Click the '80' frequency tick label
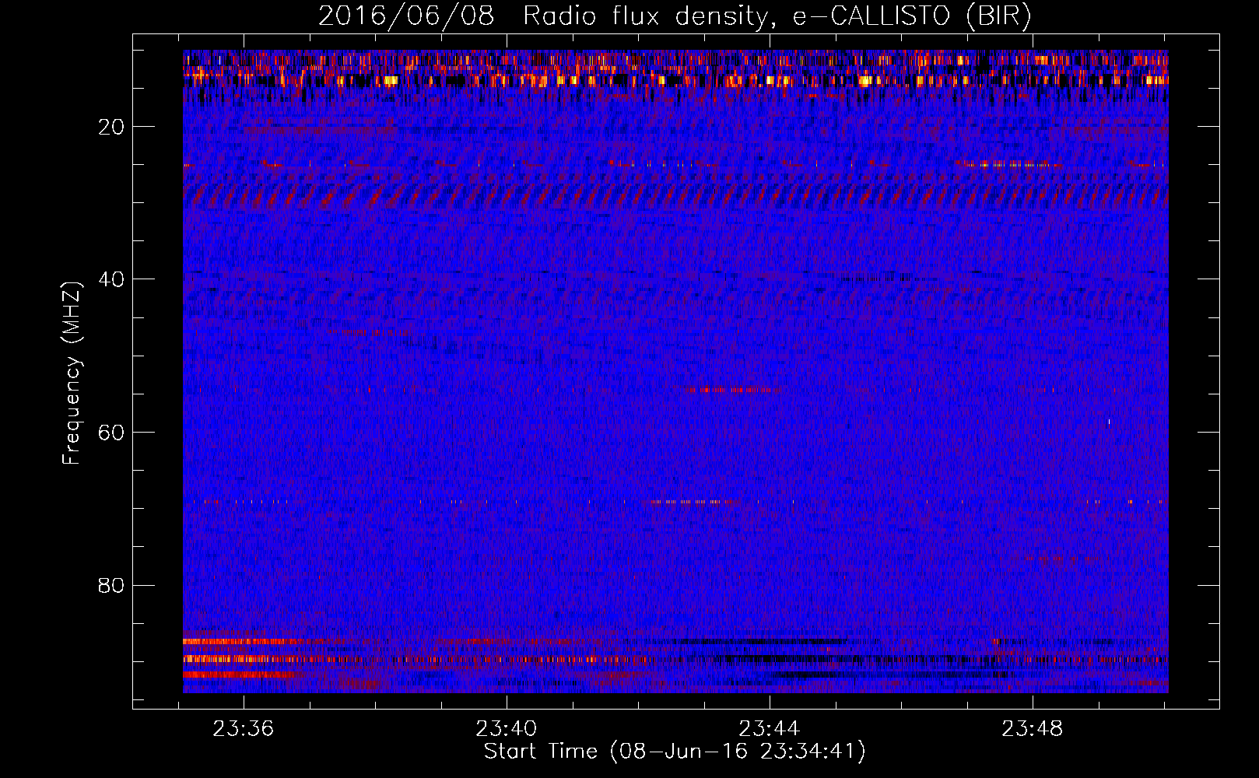Screen dimensions: 1259x778 [112, 585]
